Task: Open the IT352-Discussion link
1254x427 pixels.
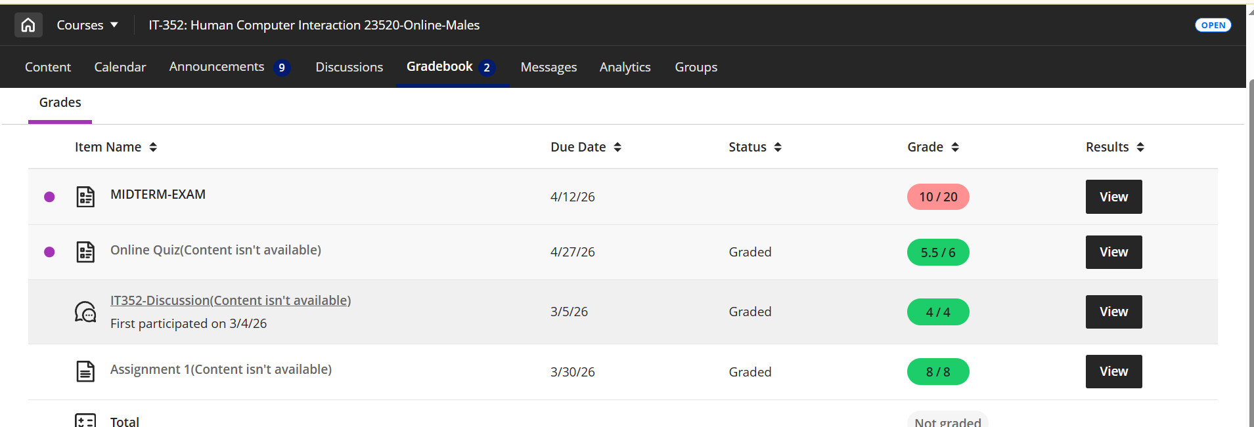Action: (231, 300)
